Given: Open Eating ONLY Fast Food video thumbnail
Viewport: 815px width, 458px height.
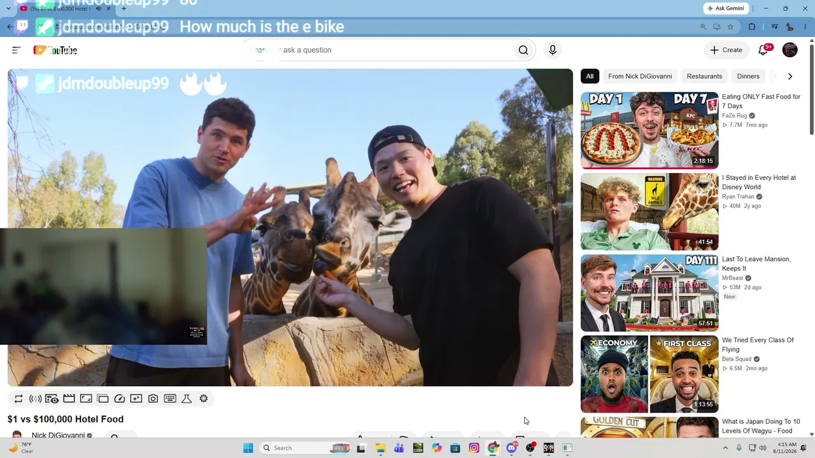Looking at the screenshot, I should pos(649,130).
